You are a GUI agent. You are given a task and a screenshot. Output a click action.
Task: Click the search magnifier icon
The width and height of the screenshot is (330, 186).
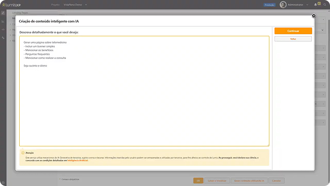tap(325, 5)
